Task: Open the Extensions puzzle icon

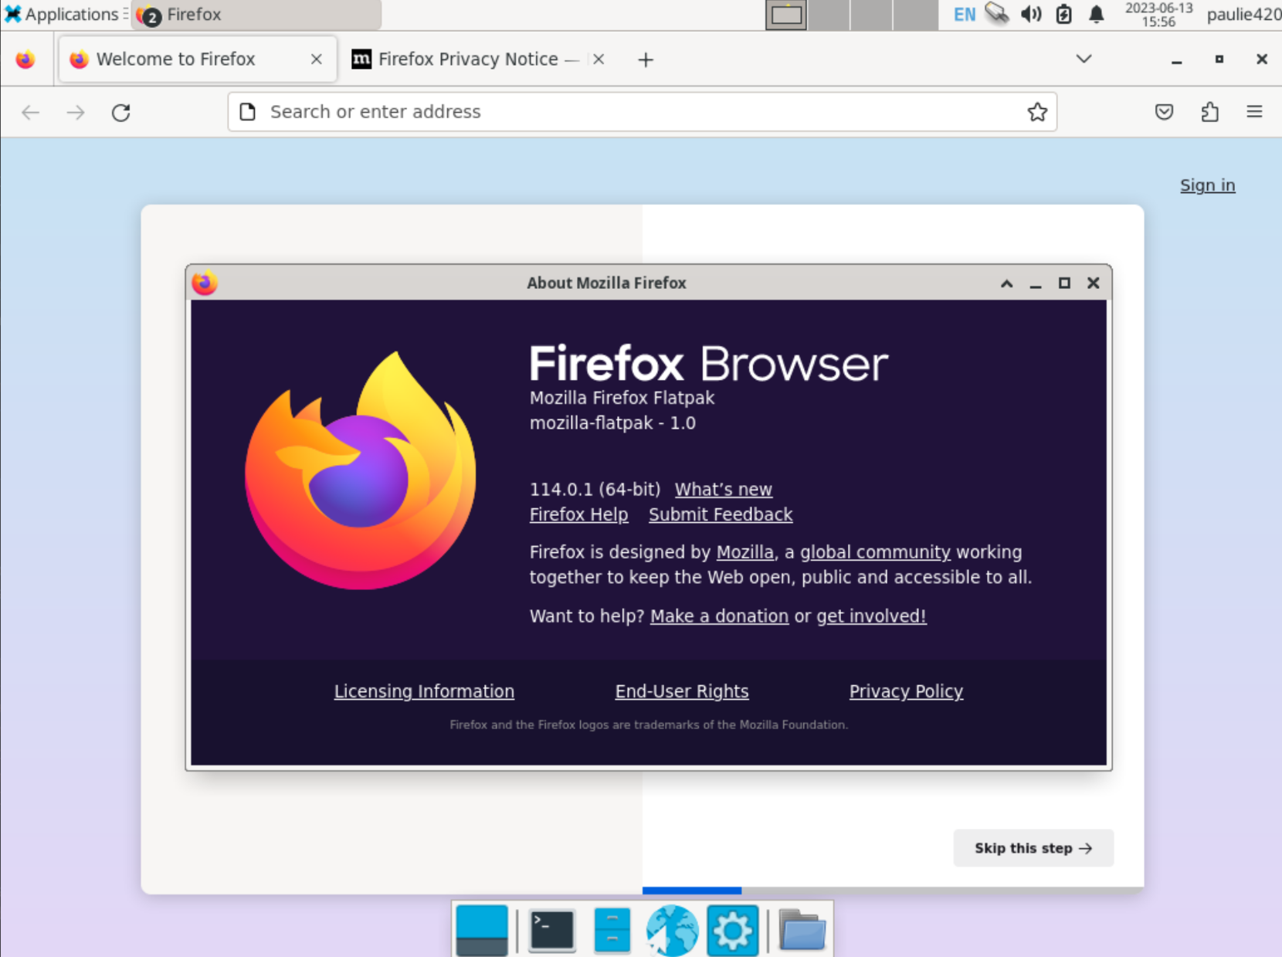Action: 1209,112
